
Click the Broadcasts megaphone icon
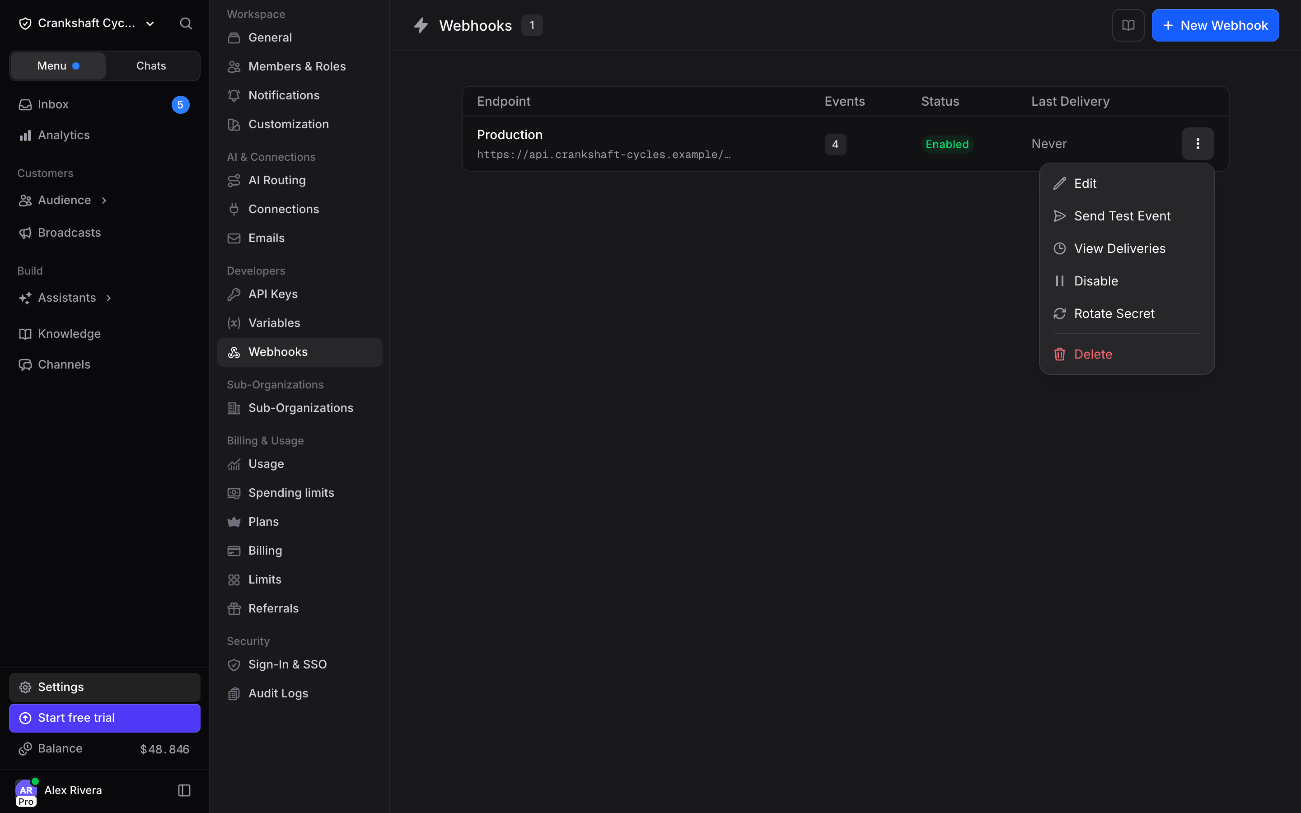pyautogui.click(x=25, y=233)
